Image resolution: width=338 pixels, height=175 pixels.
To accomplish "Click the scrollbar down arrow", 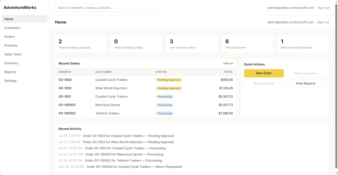I will [x=336, y=173].
